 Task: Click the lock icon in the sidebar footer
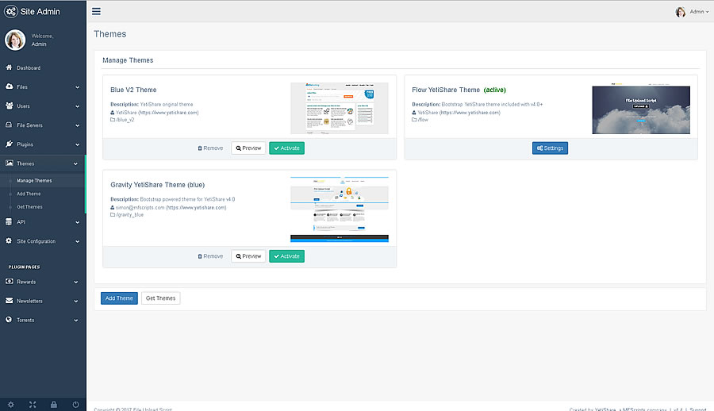click(x=54, y=405)
